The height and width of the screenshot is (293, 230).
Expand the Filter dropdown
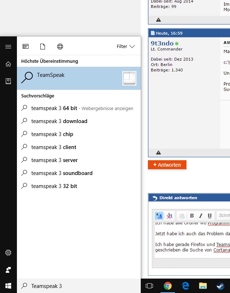coord(126,46)
